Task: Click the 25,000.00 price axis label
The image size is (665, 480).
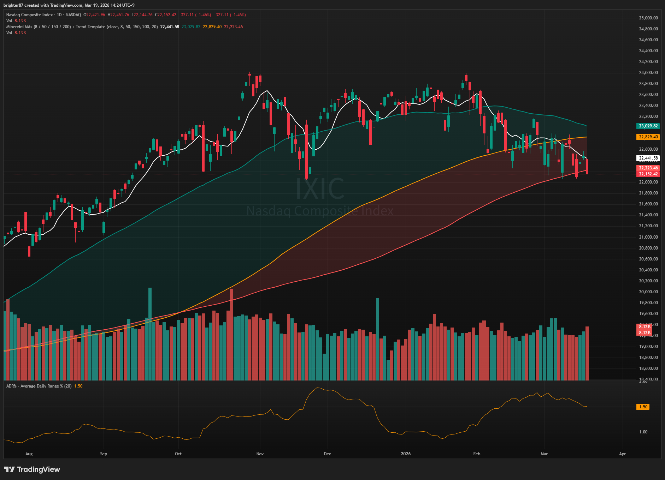Action: [648, 18]
